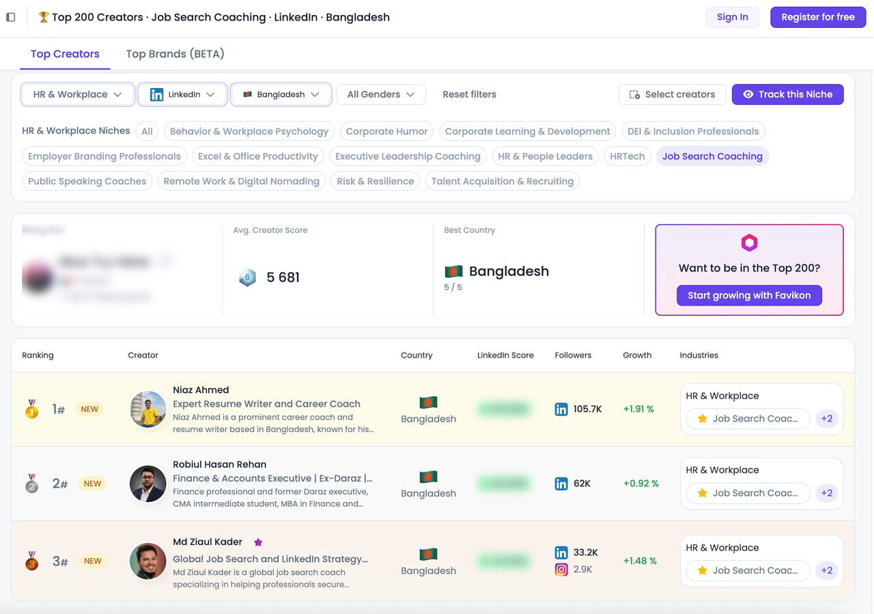Click Track this Niche button

787,94
